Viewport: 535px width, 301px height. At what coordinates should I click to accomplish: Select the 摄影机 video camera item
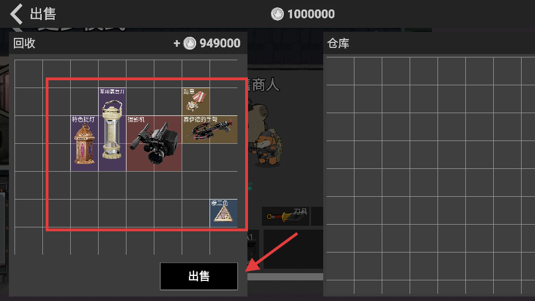(154, 143)
